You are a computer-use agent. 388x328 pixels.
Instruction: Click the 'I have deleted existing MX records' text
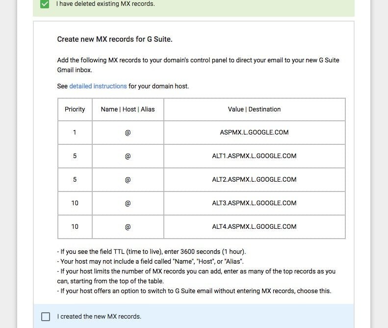click(105, 4)
